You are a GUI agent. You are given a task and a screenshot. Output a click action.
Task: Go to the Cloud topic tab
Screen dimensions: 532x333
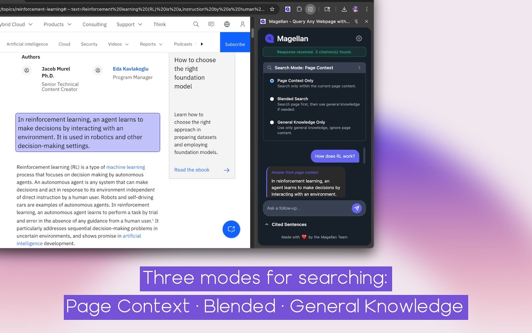(x=64, y=44)
